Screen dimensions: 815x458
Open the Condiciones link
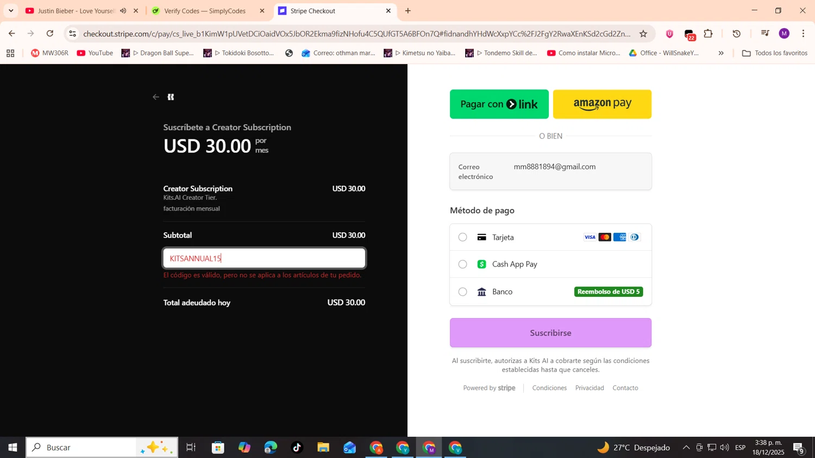point(549,388)
